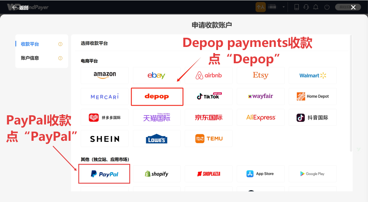Click warning icon beside 账户信息
The height and width of the screenshot is (202, 368).
click(60, 58)
